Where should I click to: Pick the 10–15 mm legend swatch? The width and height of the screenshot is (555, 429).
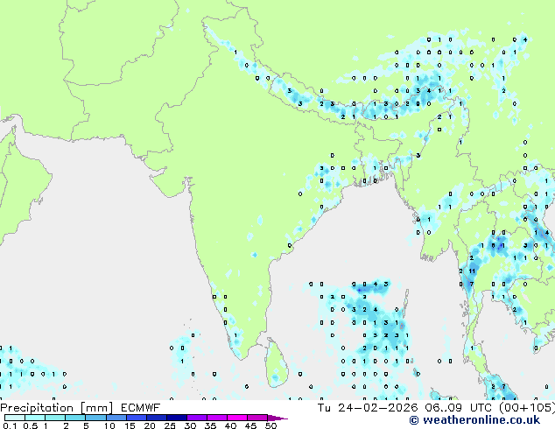coord(116,418)
